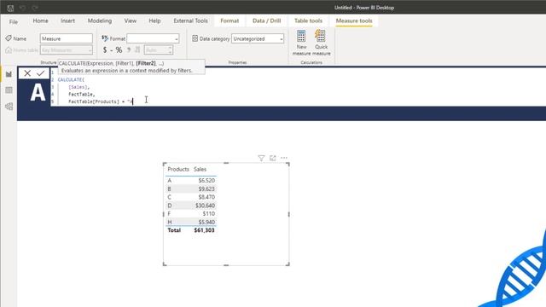Click the Undo arrow icon
Image resolution: width=546 pixels, height=307 pixels.
tap(23, 8)
